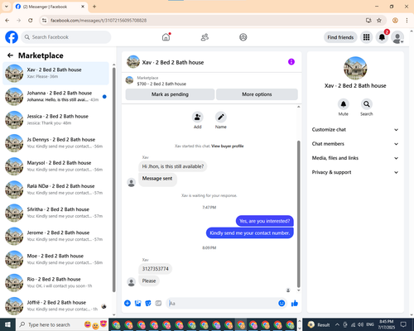Choose a sticker in the composer
414x331 pixels.
click(148, 304)
